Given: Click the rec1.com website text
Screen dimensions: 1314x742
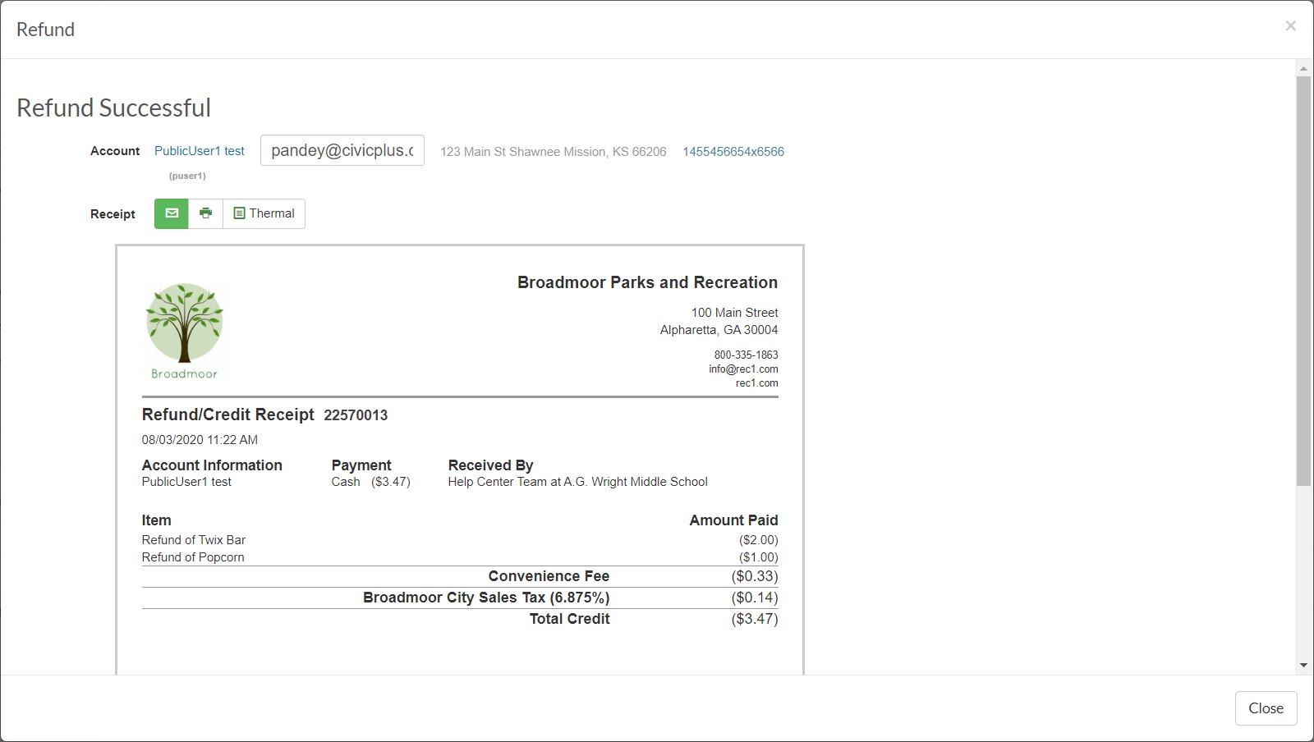Looking at the screenshot, I should pyautogui.click(x=756, y=383).
